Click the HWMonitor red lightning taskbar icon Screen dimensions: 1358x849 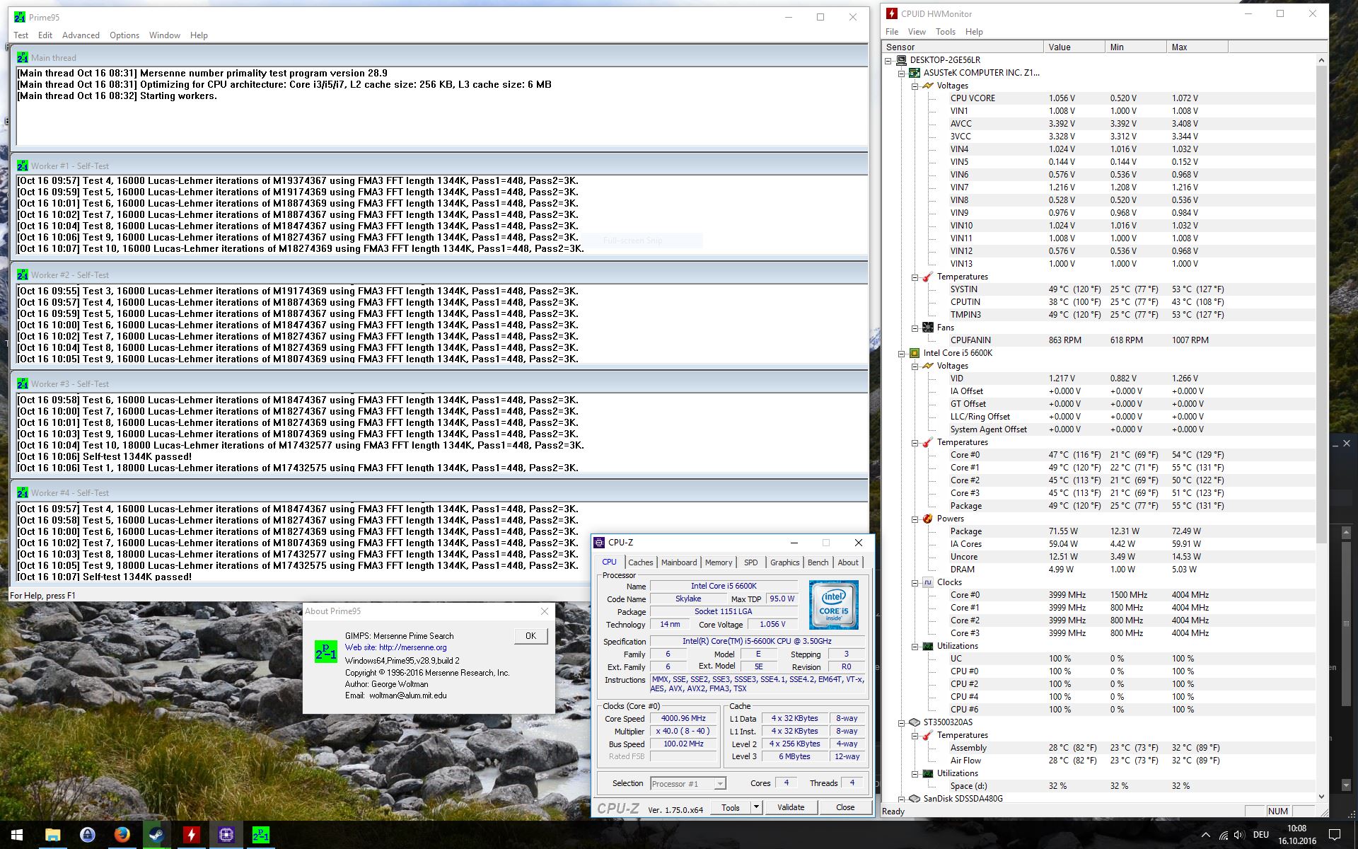(x=191, y=835)
